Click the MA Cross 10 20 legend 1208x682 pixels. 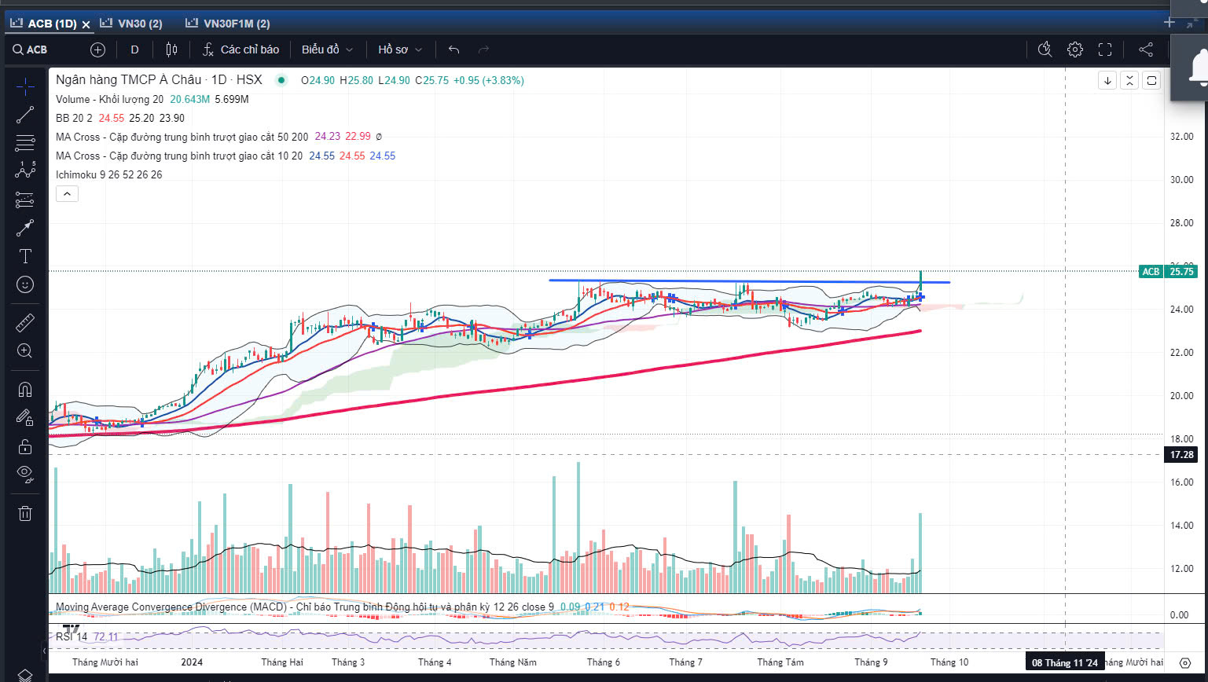pyautogui.click(x=180, y=156)
